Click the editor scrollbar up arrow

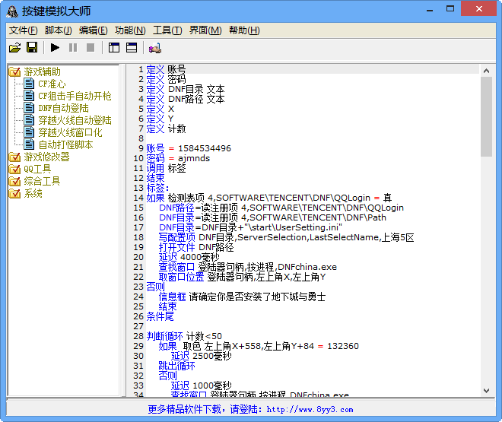[486, 71]
